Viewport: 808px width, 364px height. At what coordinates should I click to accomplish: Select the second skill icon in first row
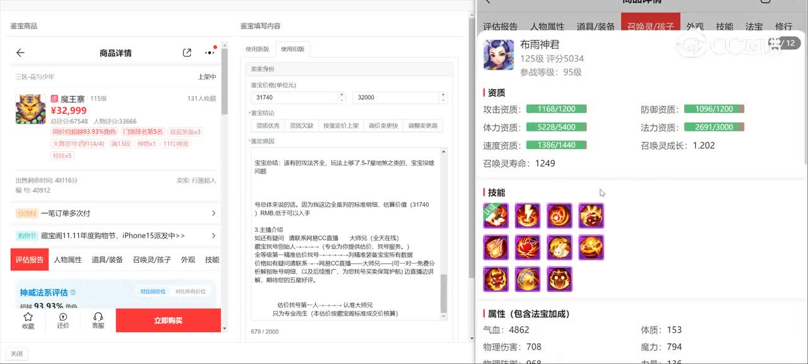(x=528, y=215)
